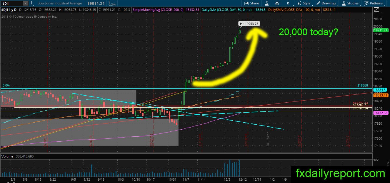This screenshot has height=183, width=390.
Task: Click the orange 18513.11 axis price tag
Action: pos(381,95)
